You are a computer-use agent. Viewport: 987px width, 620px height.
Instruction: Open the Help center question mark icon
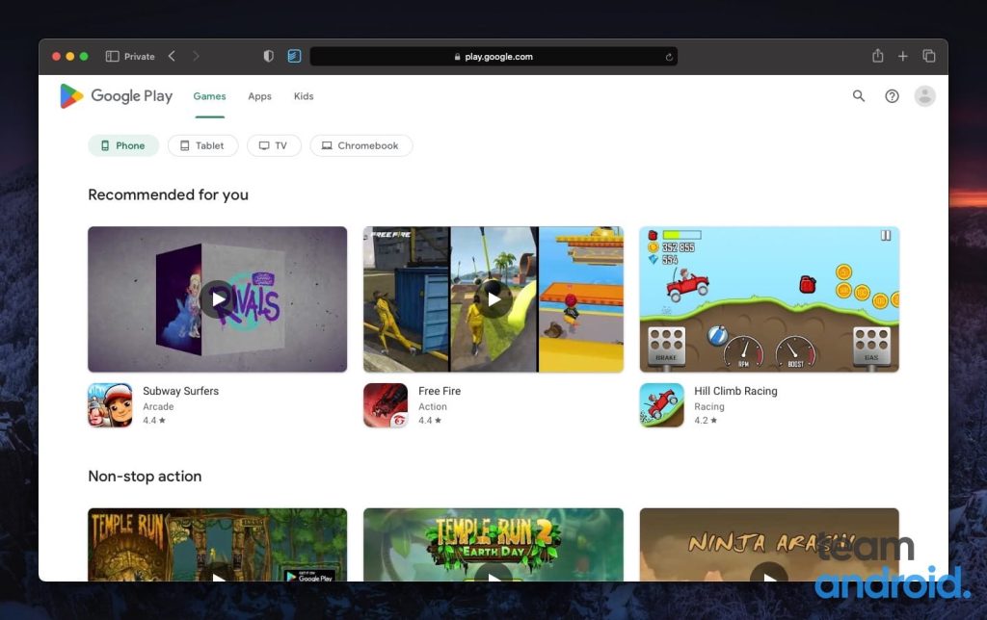pyautogui.click(x=892, y=96)
